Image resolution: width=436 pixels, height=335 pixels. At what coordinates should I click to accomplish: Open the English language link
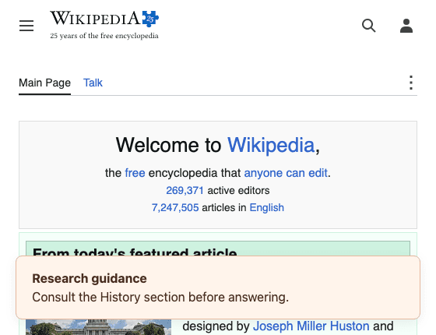point(266,208)
